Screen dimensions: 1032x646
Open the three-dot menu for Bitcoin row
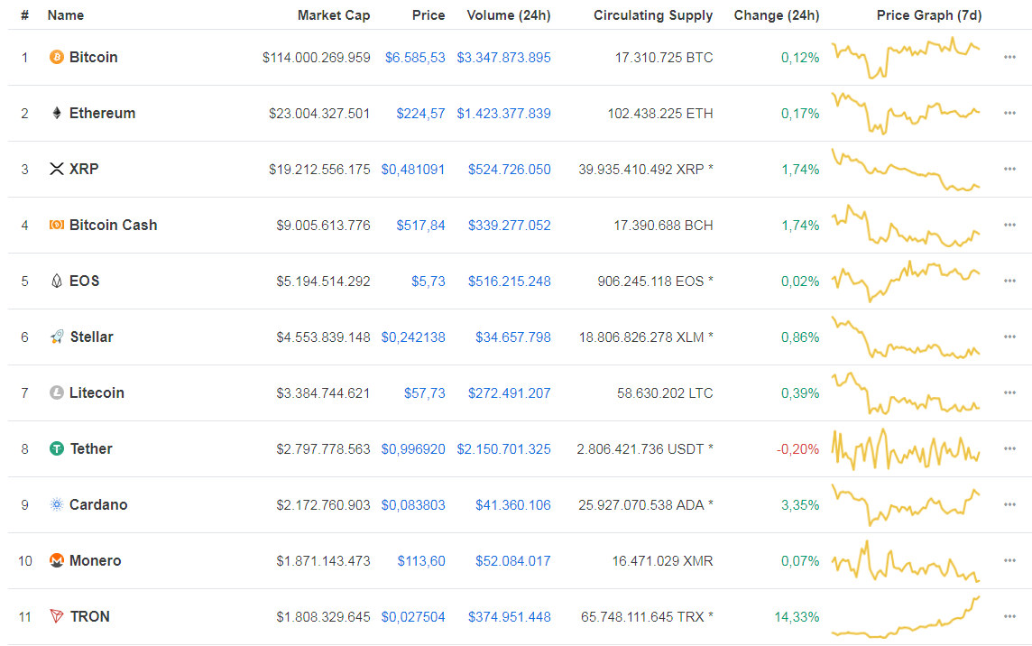(x=1009, y=57)
